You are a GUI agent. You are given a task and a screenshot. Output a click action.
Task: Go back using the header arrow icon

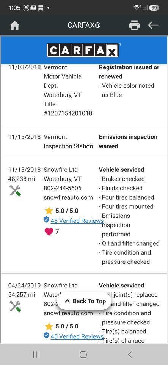pyautogui.click(x=153, y=25)
